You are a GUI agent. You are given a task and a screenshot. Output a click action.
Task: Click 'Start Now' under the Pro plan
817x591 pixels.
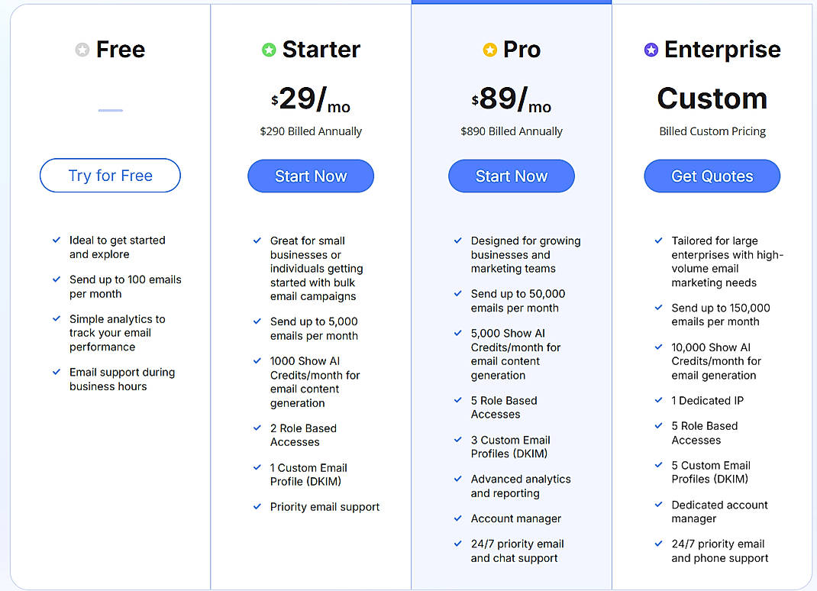(511, 176)
